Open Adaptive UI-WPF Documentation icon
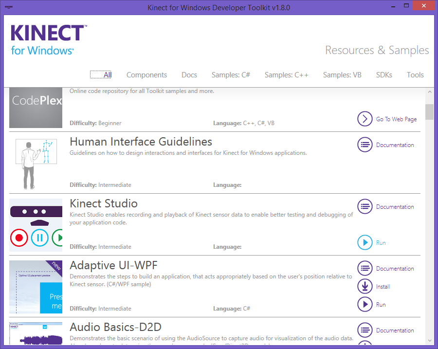This screenshot has width=438, height=349. pos(365,269)
